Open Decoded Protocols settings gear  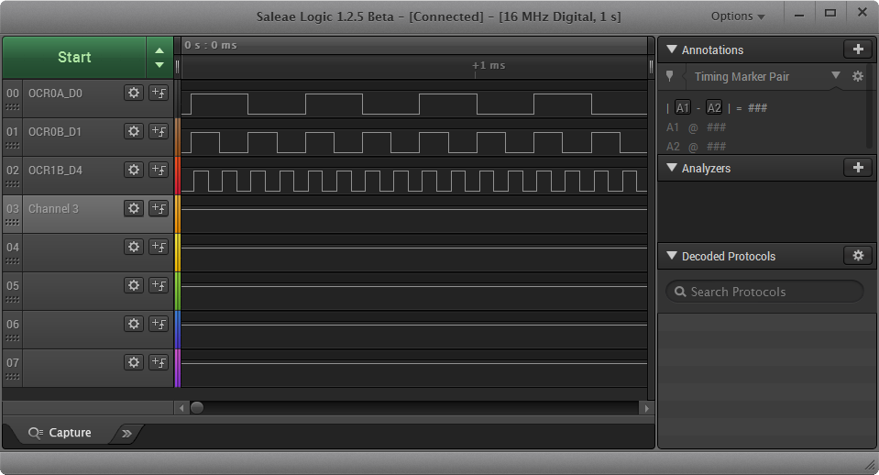[x=858, y=256]
